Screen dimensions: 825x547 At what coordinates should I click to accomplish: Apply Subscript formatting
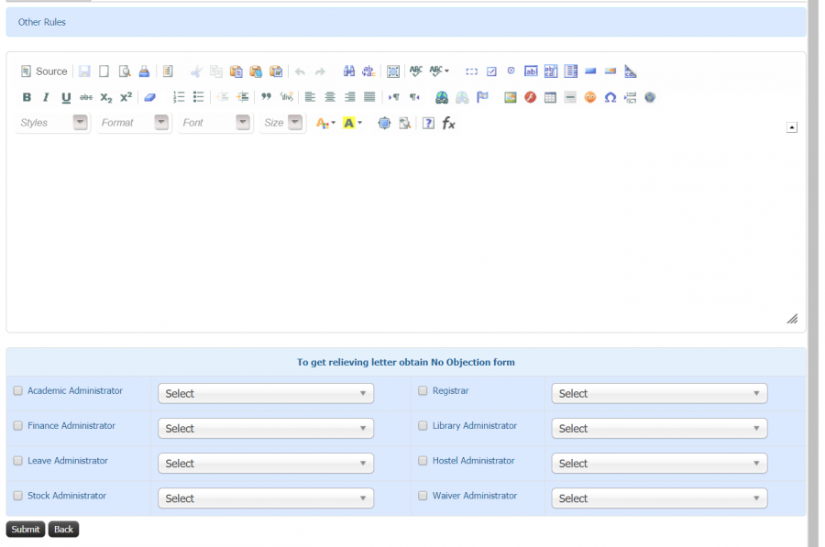point(106,97)
